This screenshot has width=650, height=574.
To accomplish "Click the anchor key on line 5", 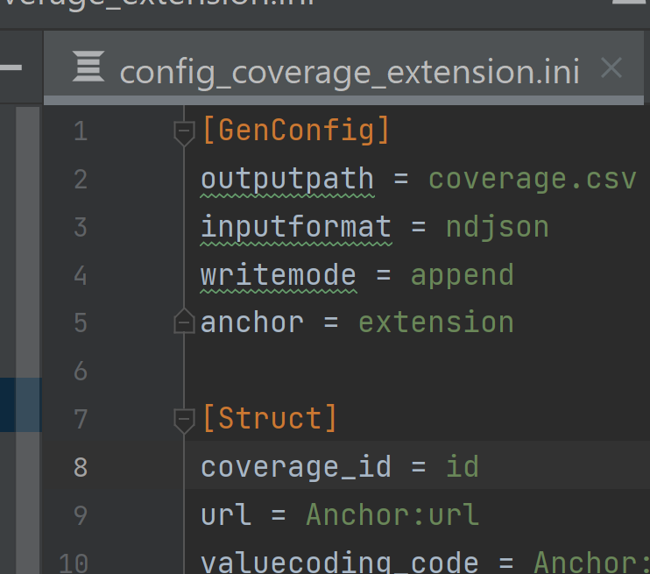I will click(x=252, y=322).
